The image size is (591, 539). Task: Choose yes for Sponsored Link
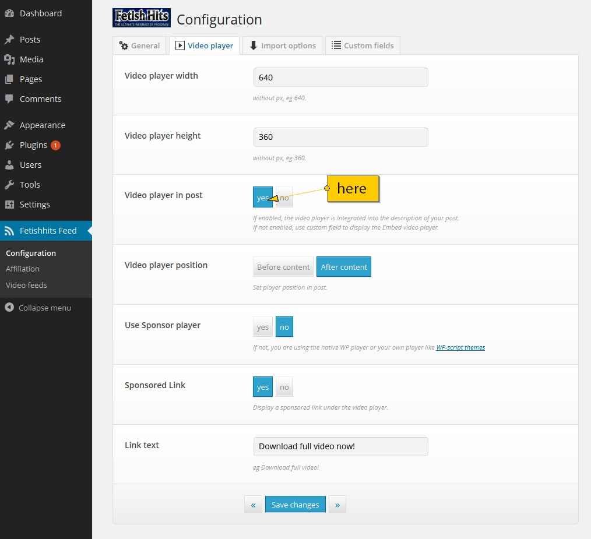pyautogui.click(x=263, y=387)
